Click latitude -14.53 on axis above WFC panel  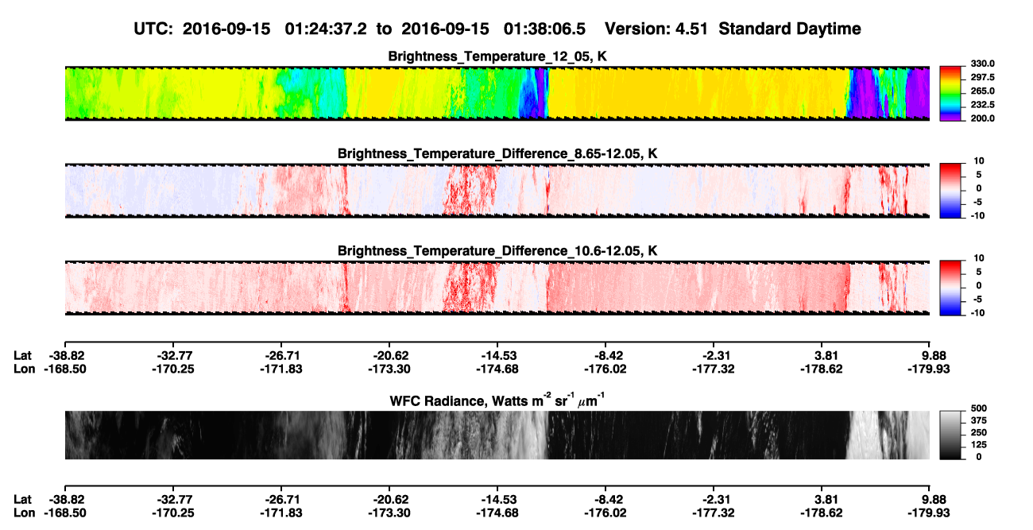coord(497,356)
